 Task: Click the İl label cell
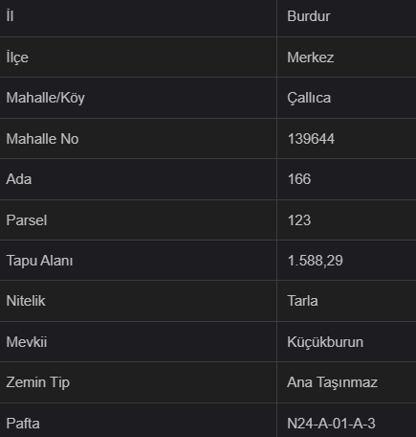pos(138,18)
